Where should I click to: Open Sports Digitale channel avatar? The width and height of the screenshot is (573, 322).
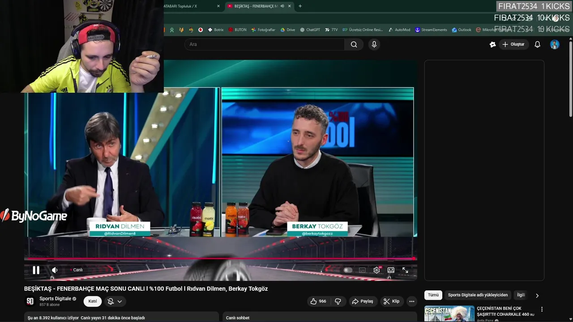30,301
